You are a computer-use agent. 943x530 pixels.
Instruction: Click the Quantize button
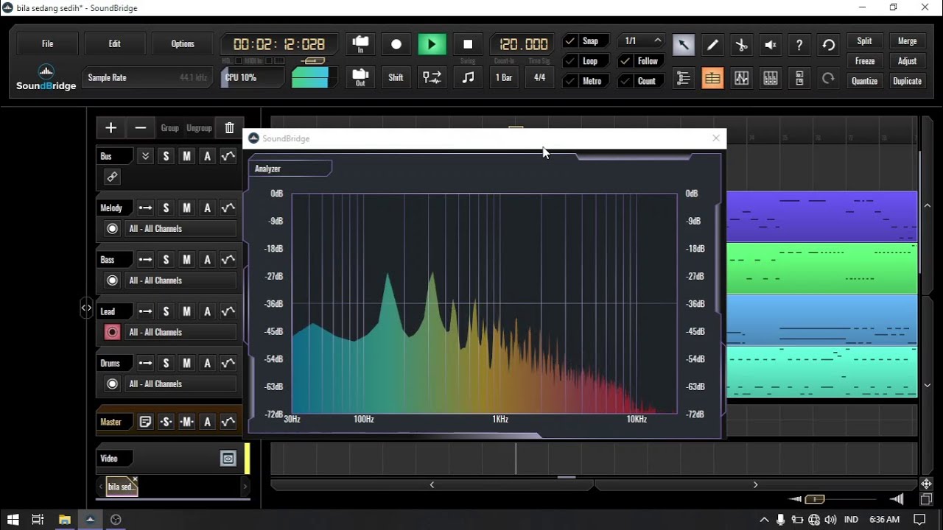point(865,81)
